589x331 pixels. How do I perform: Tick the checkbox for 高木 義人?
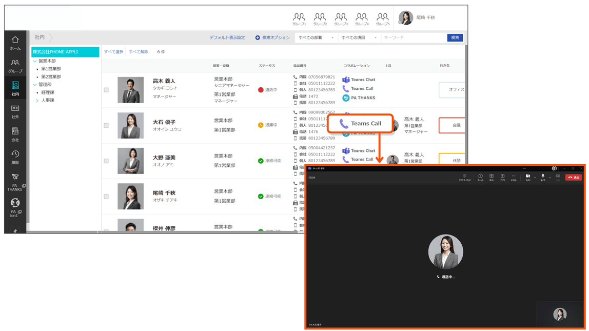[106, 90]
